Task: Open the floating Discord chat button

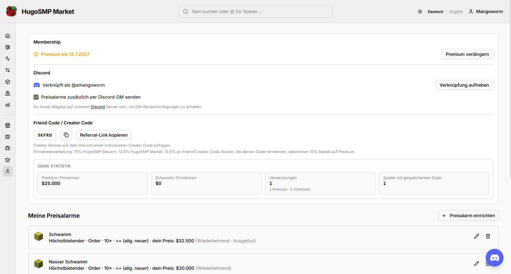Action: pos(494,258)
